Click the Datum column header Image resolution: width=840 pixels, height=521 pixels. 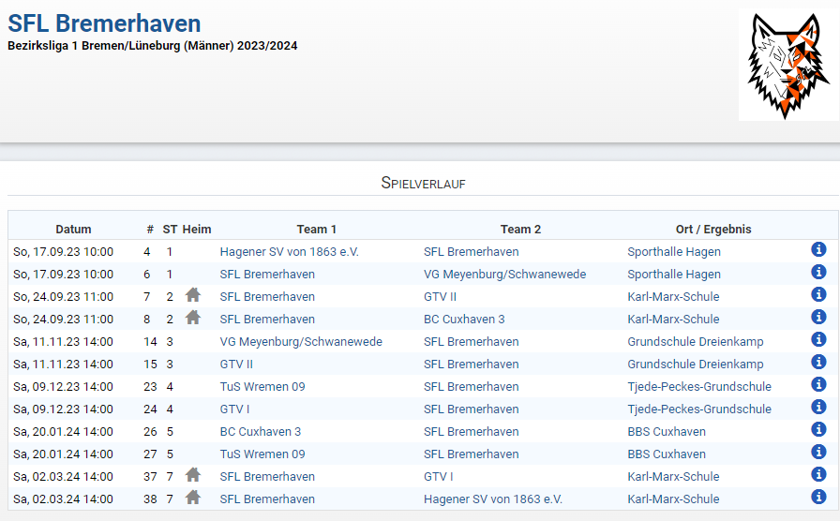pyautogui.click(x=73, y=230)
